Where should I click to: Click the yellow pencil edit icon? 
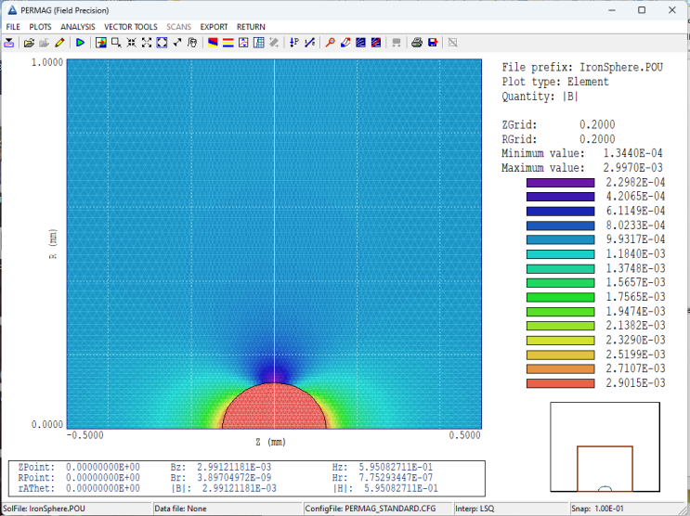point(59,43)
